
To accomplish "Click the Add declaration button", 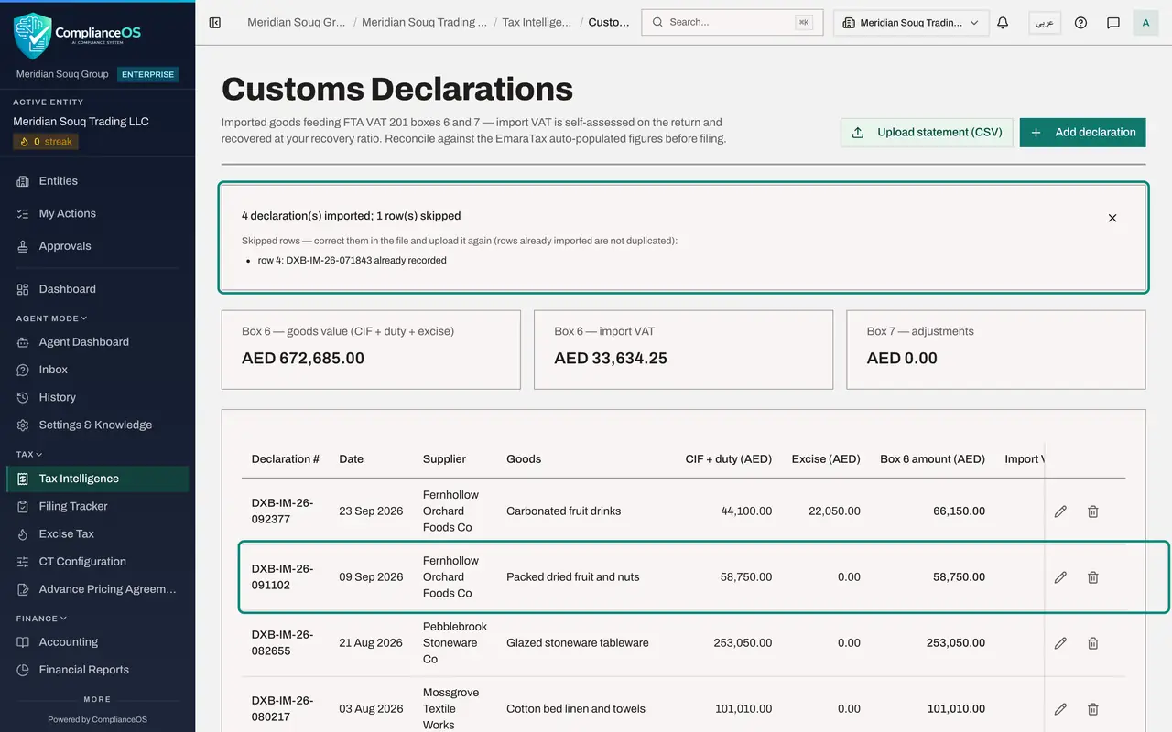I will (1082, 133).
